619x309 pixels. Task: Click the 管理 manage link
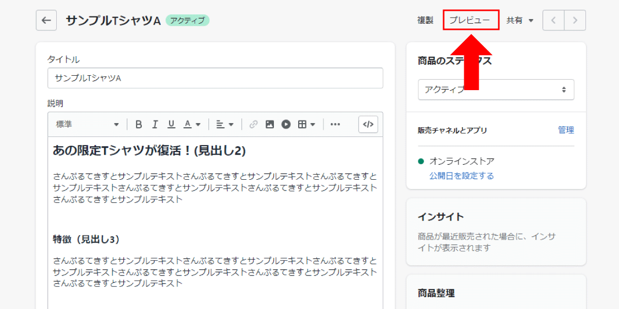click(566, 130)
